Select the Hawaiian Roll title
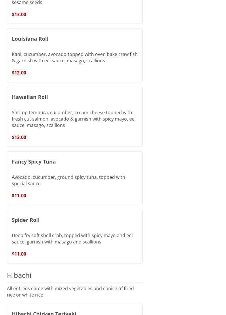226x315 pixels. [x=30, y=97]
